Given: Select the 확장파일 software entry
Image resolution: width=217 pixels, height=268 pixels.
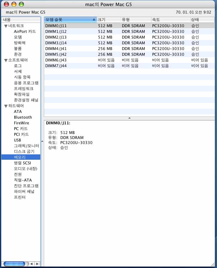Looking at the screenshot, I should click(22, 94).
